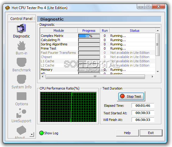Click the Hot CPU Tester title bar icon

click(8, 8)
